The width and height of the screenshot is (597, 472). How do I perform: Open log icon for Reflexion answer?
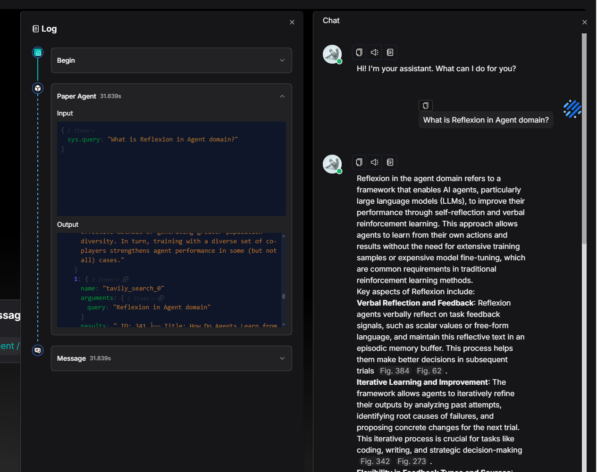click(390, 162)
